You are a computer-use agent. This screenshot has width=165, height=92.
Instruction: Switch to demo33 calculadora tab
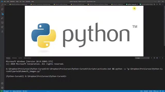click(x=77, y=4)
